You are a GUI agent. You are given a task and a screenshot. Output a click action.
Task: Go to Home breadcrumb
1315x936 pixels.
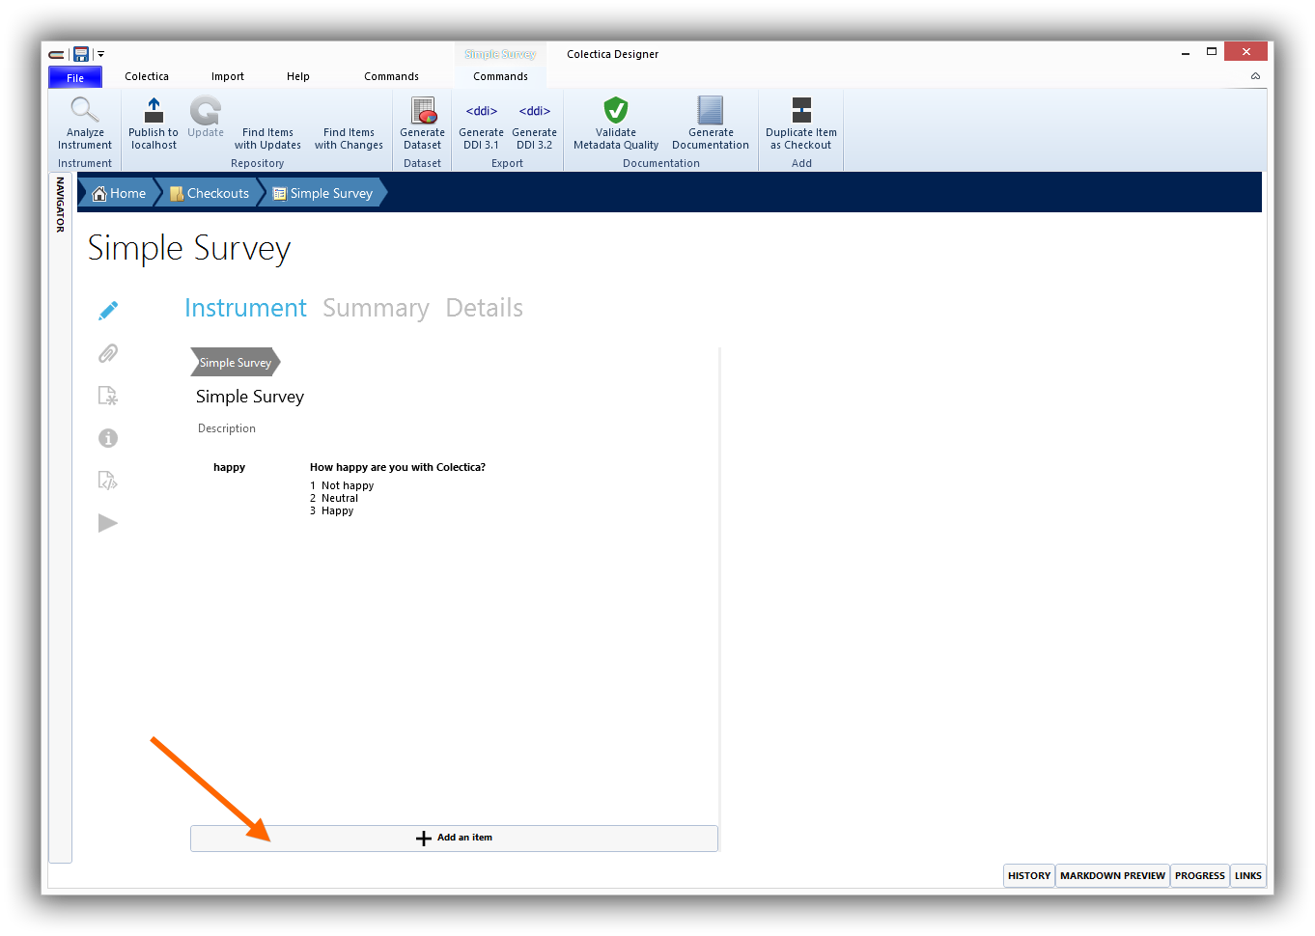[x=119, y=193]
